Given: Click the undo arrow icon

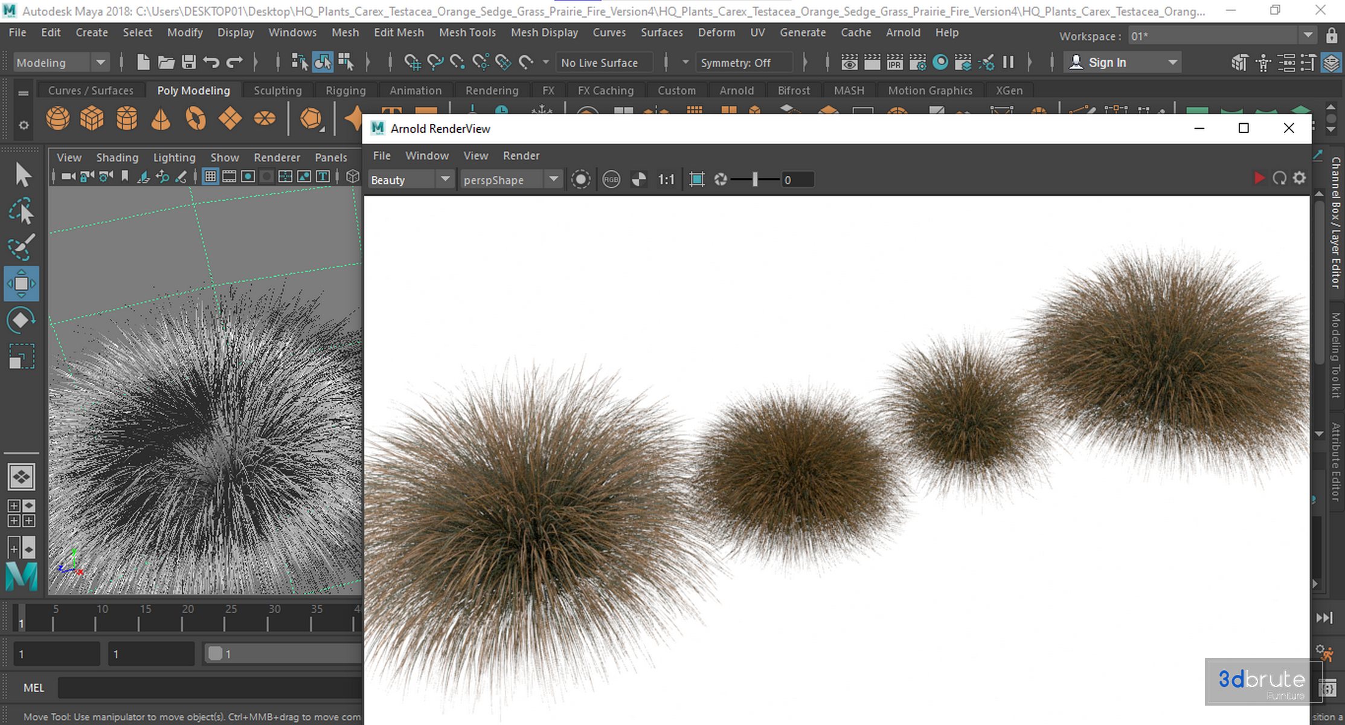Looking at the screenshot, I should pos(211,62).
